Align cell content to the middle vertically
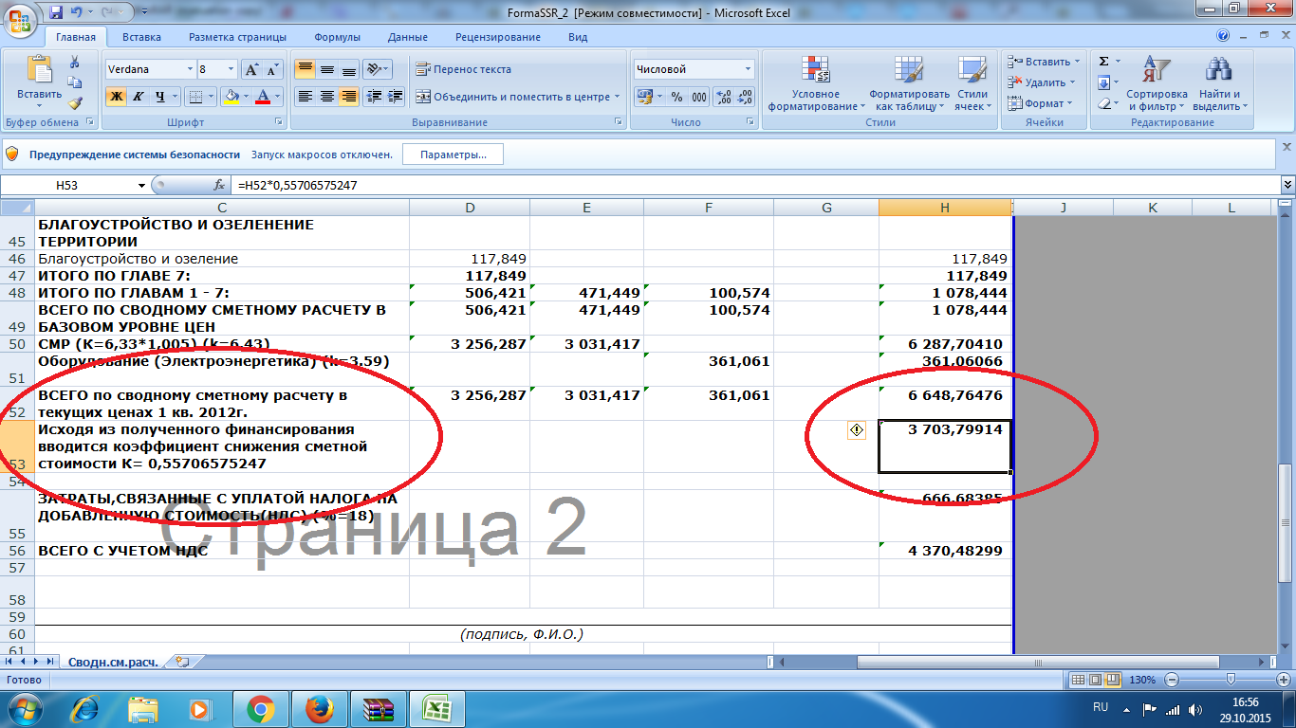Image resolution: width=1296 pixels, height=728 pixels. click(327, 69)
